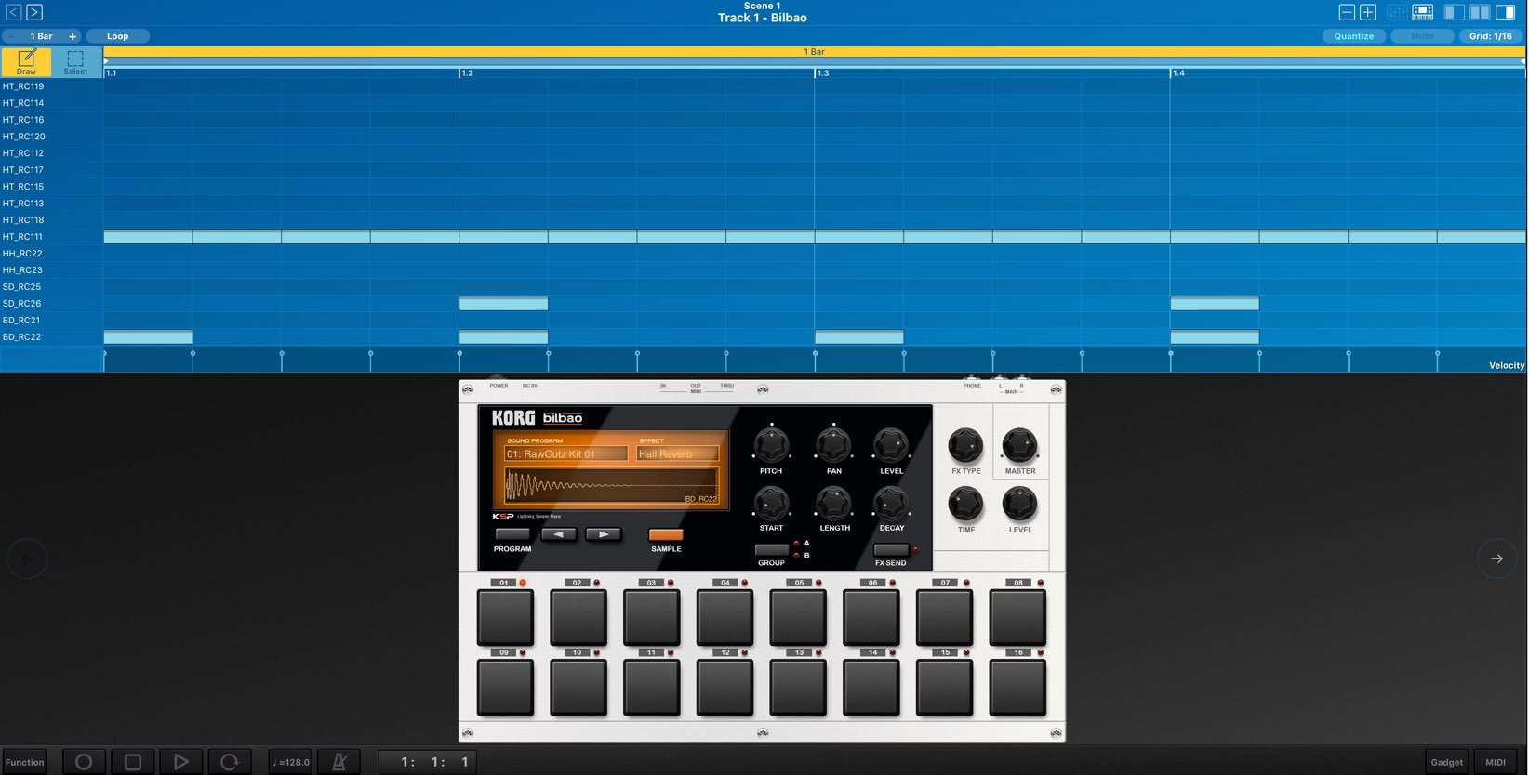This screenshot has height=775, width=1529.
Task: Open the 01: RawCutz Kit 01 program selector
Action: 566,454
